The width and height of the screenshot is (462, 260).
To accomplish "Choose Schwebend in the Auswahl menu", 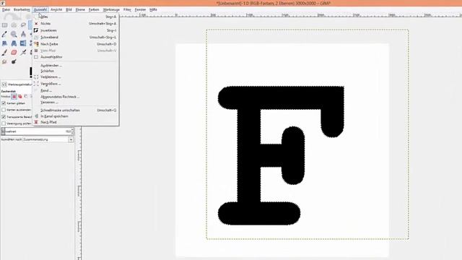I will coord(75,37).
